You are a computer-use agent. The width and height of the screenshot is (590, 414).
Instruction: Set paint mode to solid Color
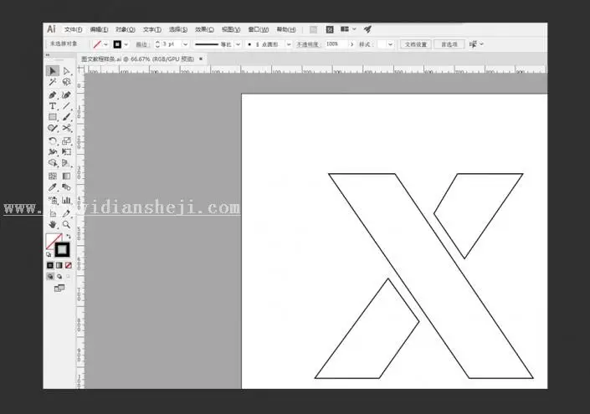click(50, 265)
